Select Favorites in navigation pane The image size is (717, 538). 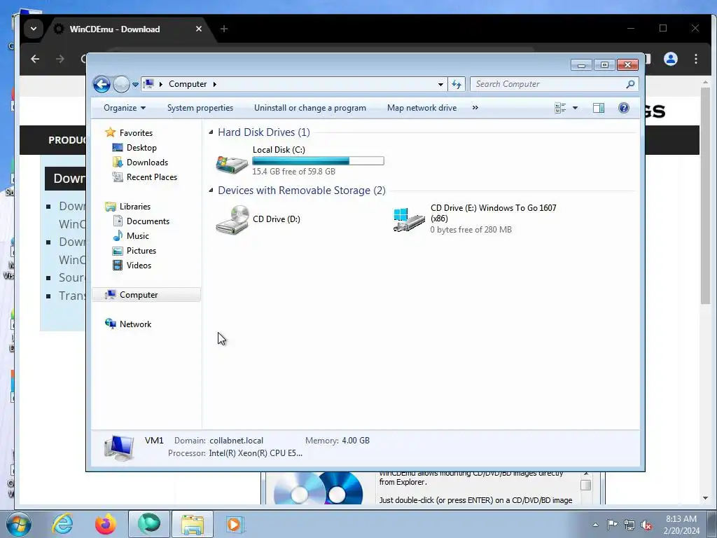coord(136,132)
